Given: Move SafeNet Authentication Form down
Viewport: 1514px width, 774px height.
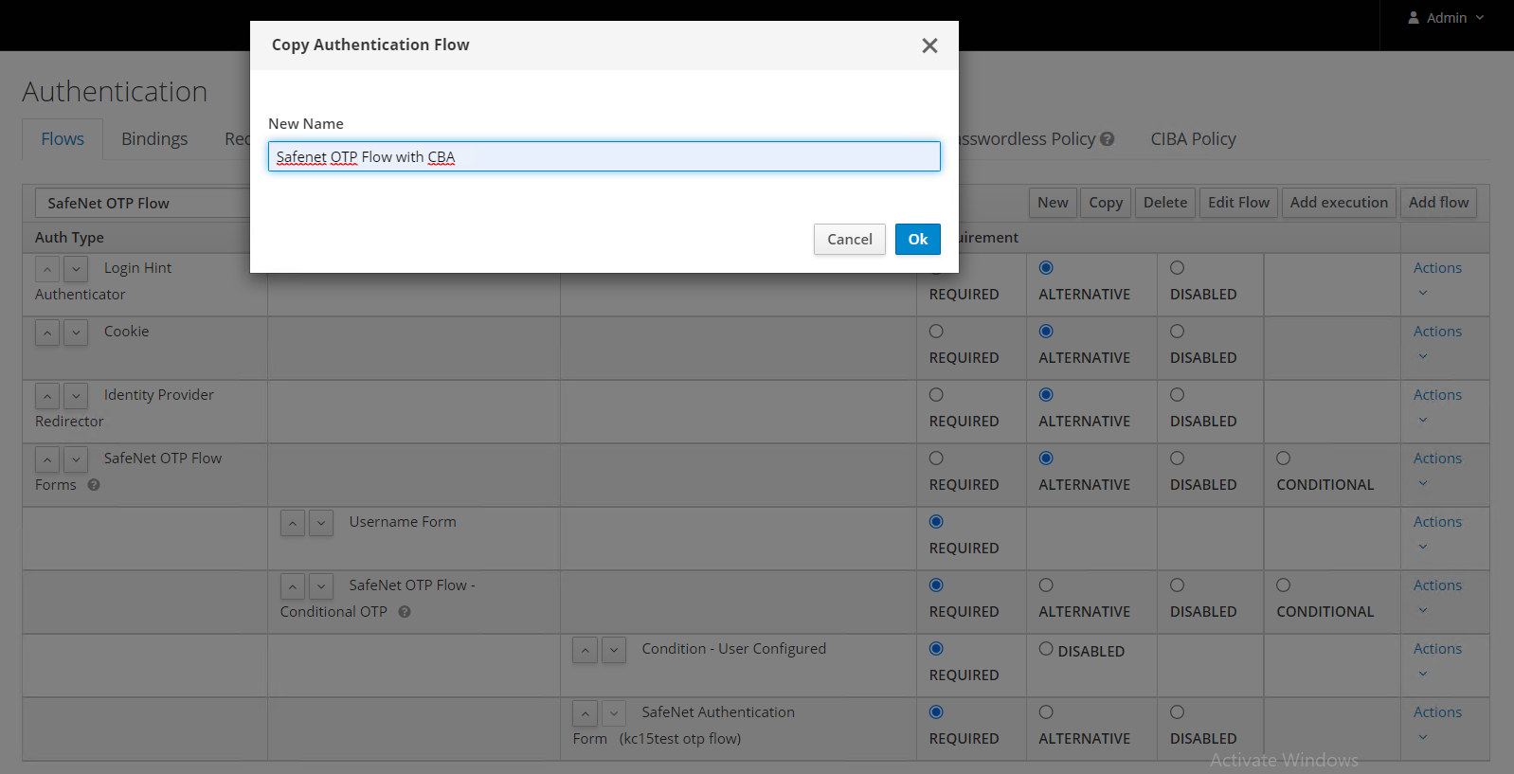Looking at the screenshot, I should 614,713.
